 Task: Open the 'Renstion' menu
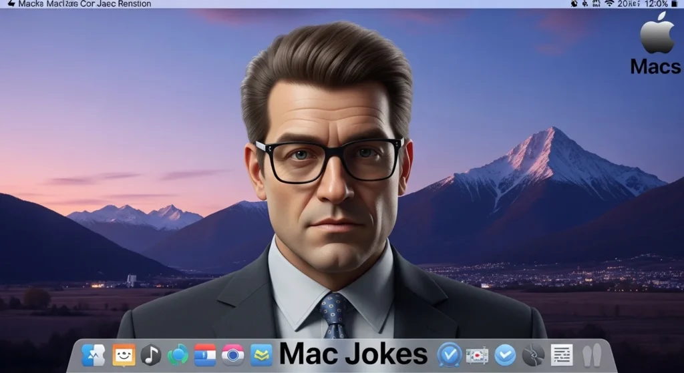tap(135, 3)
